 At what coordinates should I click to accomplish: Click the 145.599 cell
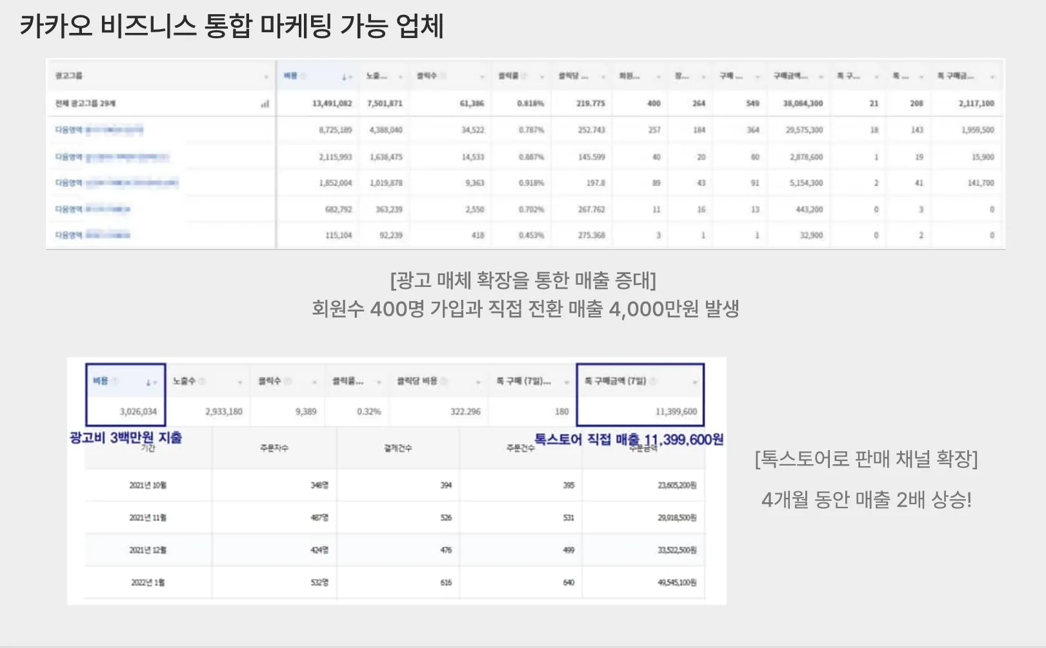coord(592,157)
